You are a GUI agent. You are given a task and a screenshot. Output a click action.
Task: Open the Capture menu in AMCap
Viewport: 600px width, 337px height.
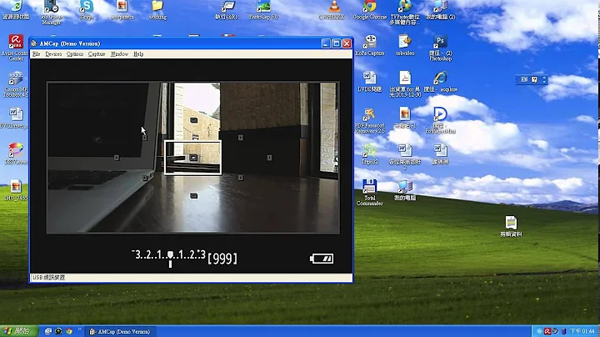point(97,54)
